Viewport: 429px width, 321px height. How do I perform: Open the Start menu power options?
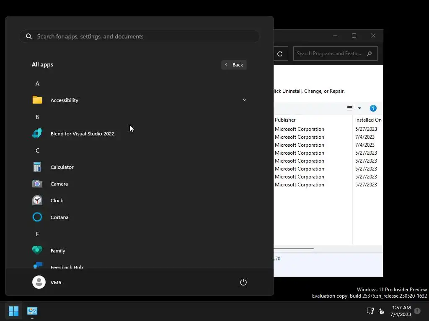[x=243, y=282]
